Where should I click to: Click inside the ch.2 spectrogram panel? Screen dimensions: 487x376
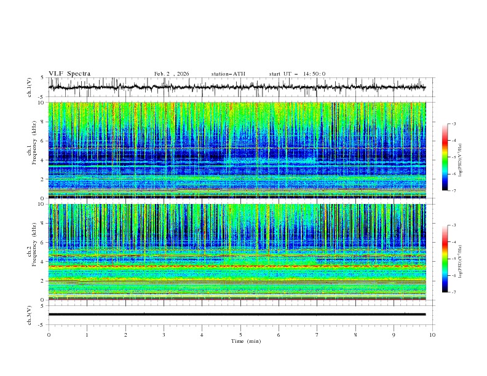(x=237, y=252)
